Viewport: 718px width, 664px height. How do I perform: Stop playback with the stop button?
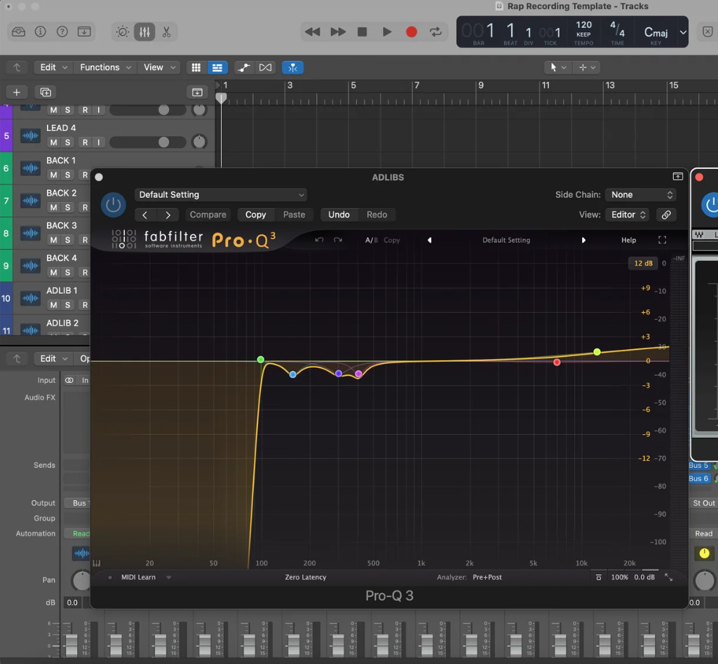point(363,32)
